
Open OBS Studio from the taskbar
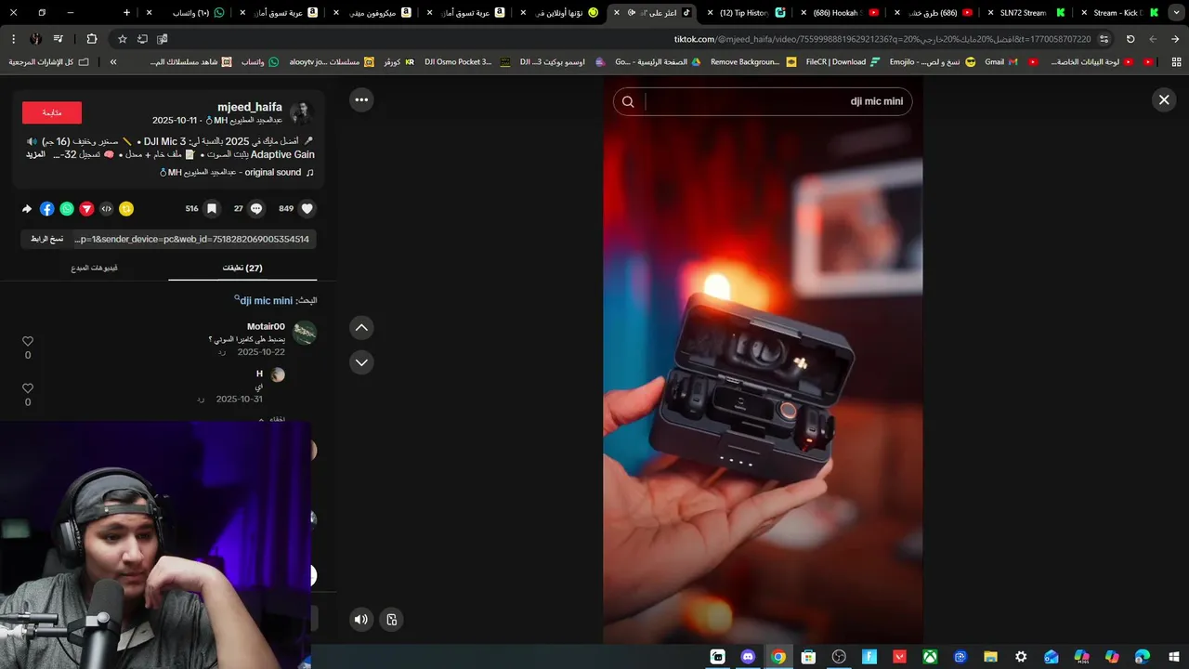[x=840, y=657]
